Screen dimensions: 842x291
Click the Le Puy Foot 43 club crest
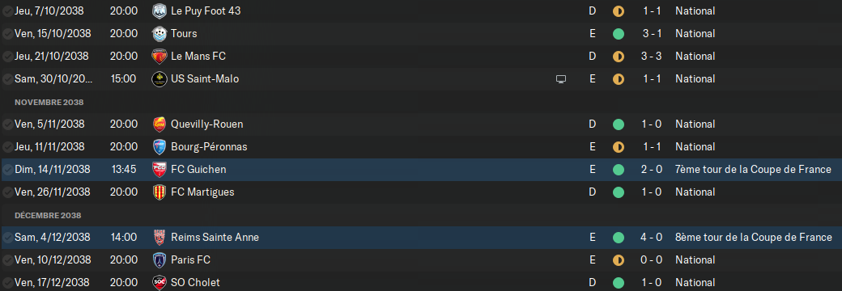click(x=159, y=11)
